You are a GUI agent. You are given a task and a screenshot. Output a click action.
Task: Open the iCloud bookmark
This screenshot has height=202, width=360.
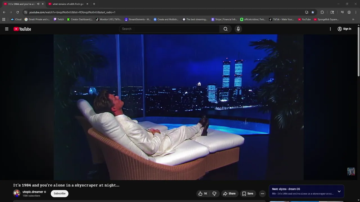tap(16, 19)
